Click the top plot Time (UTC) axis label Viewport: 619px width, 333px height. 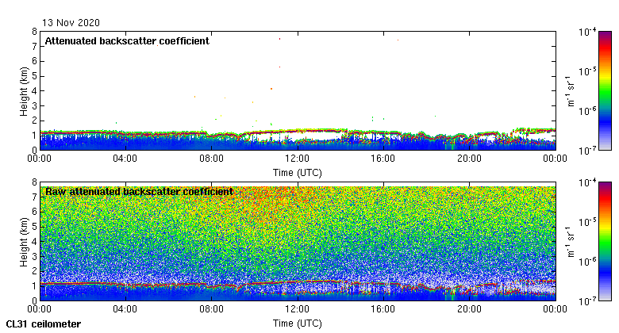pyautogui.click(x=298, y=173)
